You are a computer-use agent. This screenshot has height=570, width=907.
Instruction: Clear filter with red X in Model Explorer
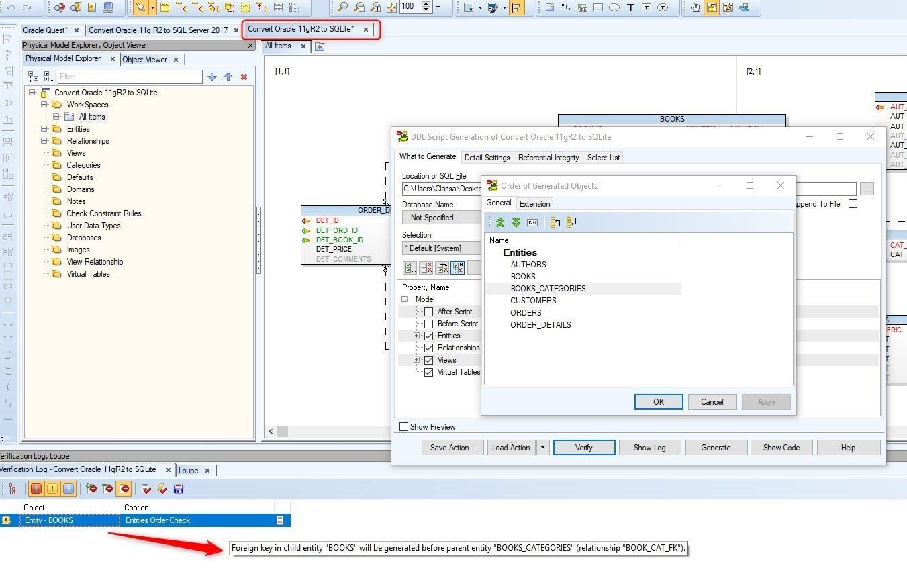coord(244,77)
